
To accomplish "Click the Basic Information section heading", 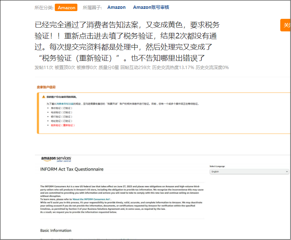I will pos(56,230).
